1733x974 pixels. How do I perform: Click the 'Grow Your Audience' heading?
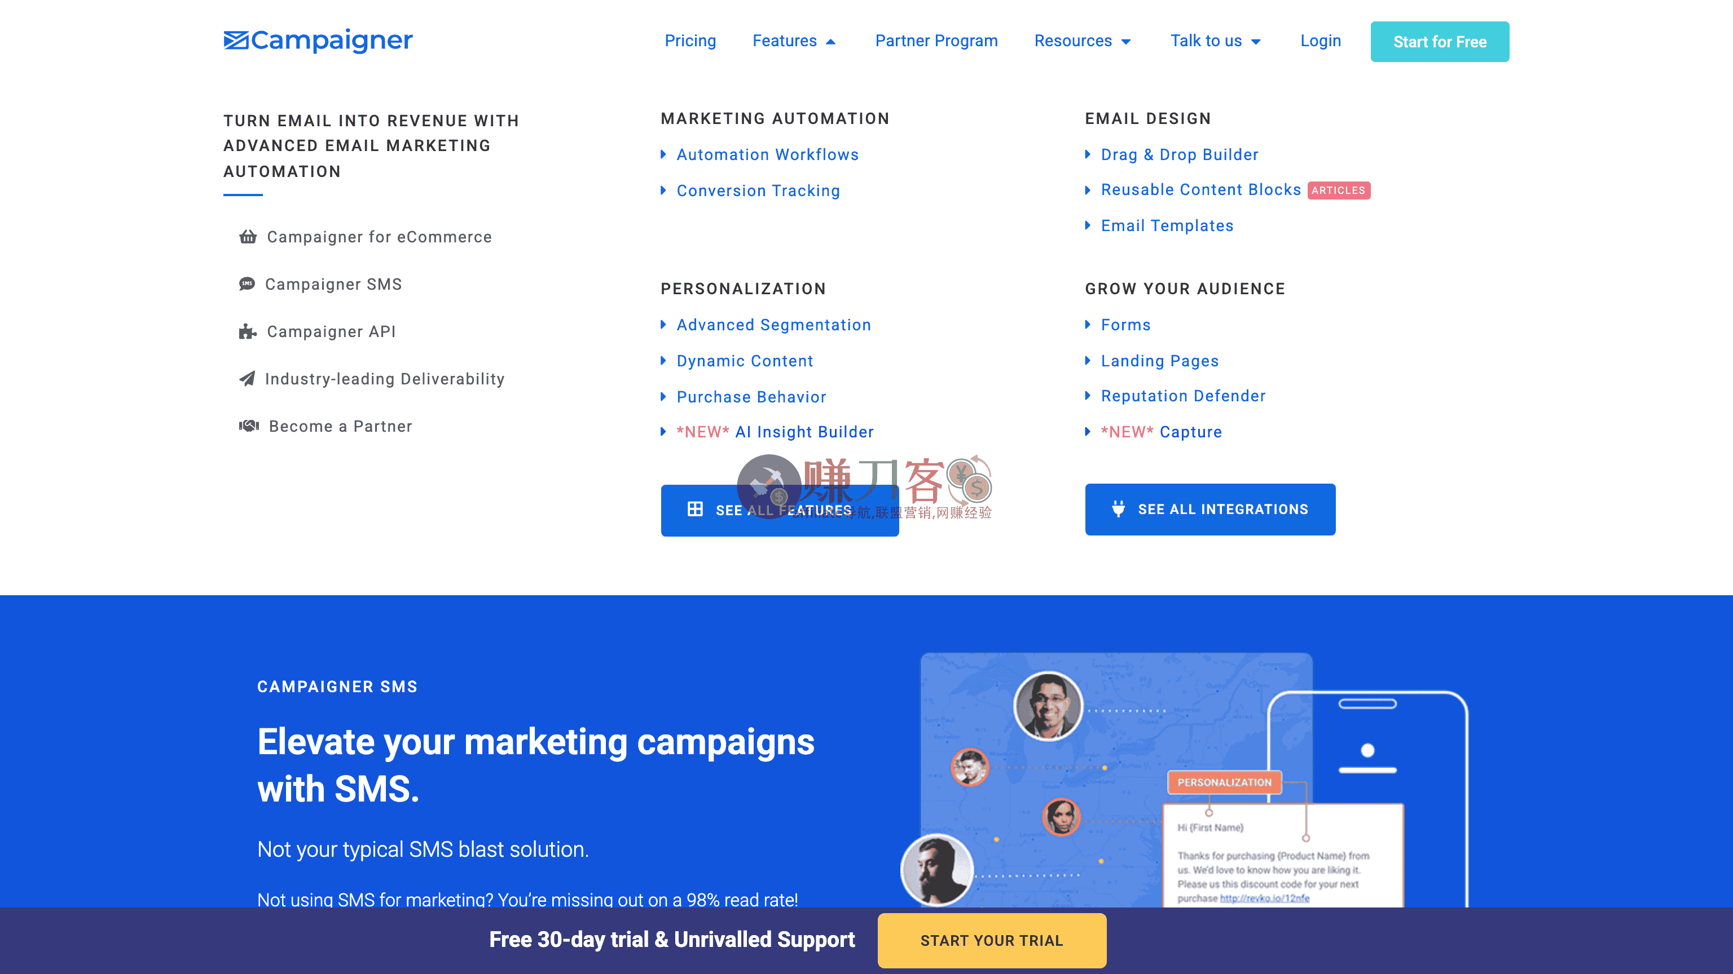[x=1185, y=289]
